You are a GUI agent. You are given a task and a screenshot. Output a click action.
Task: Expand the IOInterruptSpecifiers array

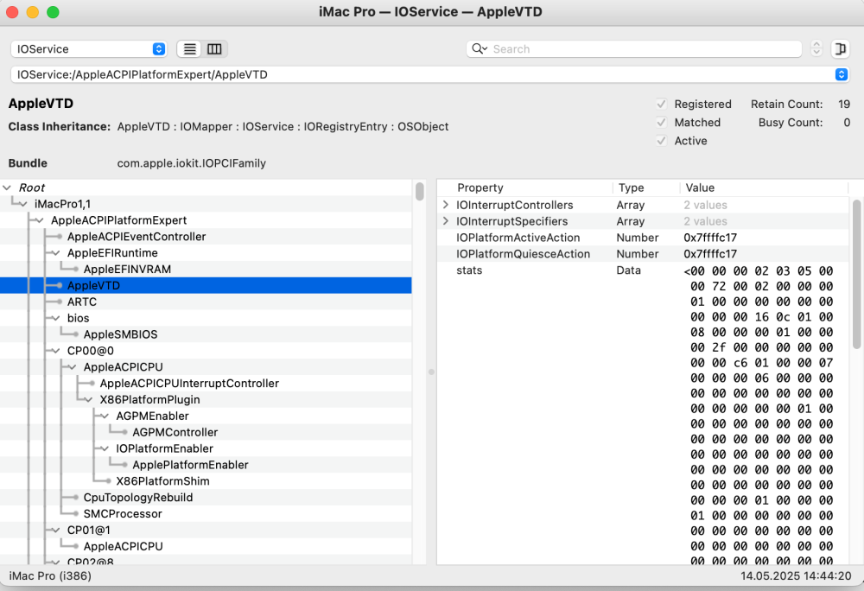pyautogui.click(x=446, y=221)
